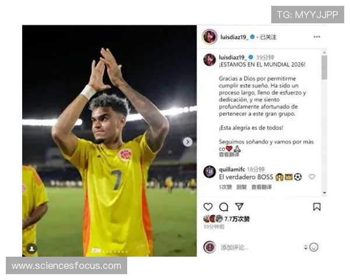Open the three-dot more options menu
350x280 pixels.
pyautogui.click(x=317, y=37)
